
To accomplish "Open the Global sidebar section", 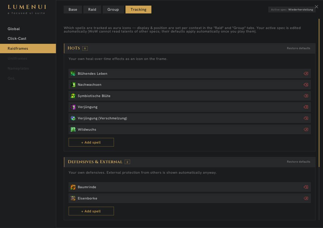I will pyautogui.click(x=13, y=29).
